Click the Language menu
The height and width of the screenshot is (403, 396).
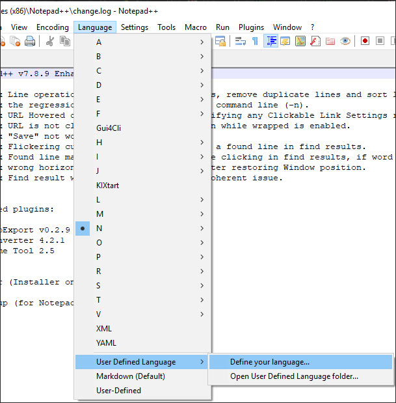pos(95,27)
